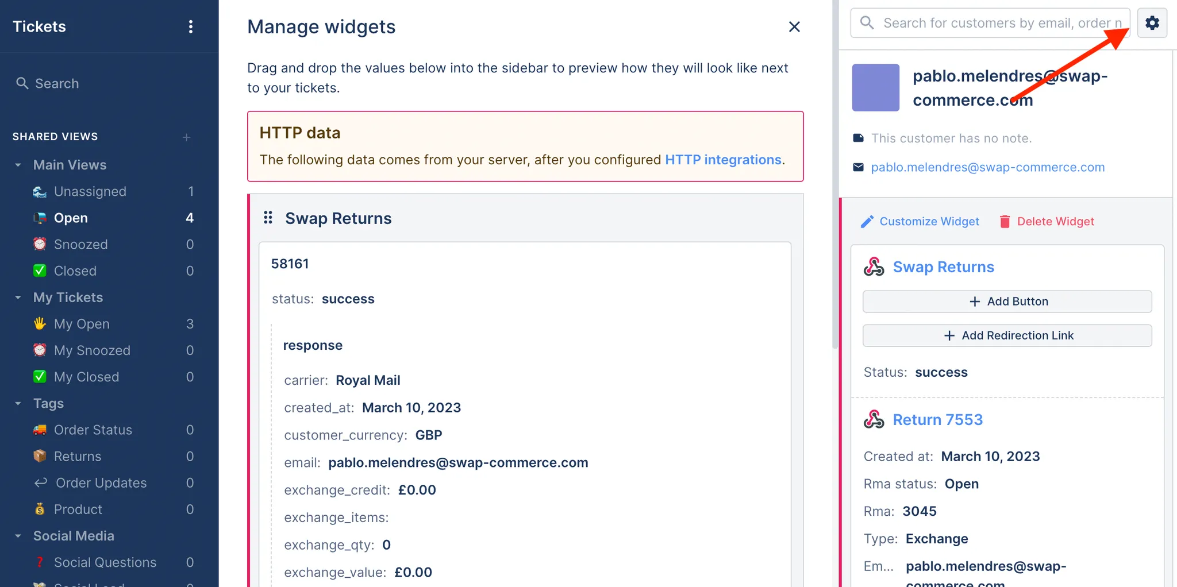Collapse the Main Views section
This screenshot has width=1177, height=587.
click(18, 165)
